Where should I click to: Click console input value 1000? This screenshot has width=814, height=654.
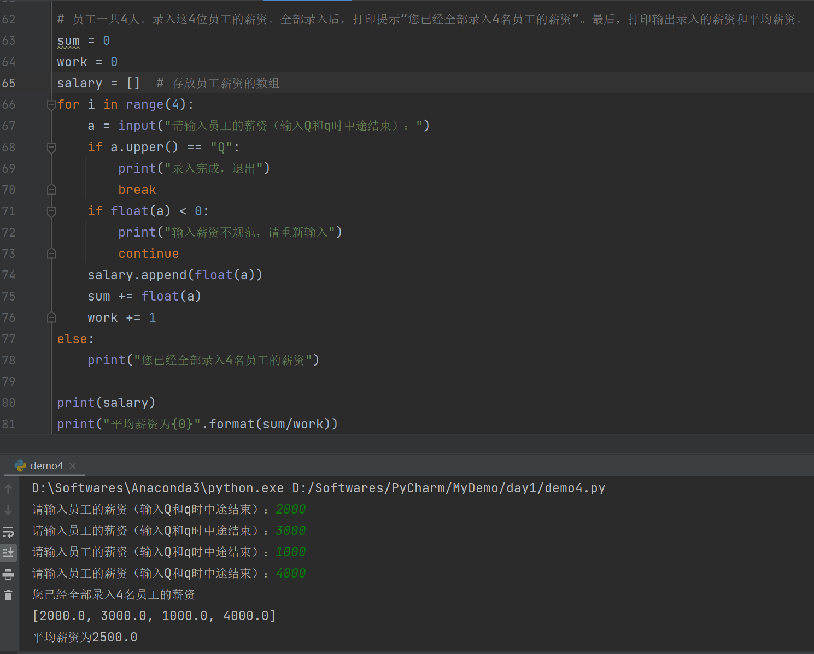point(290,552)
